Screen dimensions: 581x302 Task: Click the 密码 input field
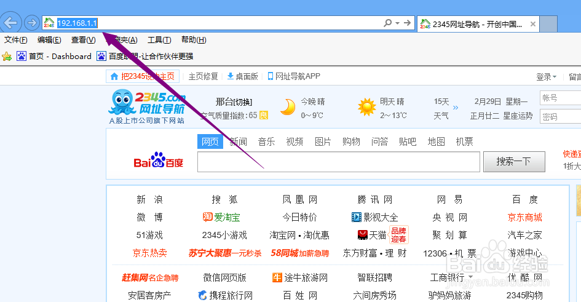560,116
